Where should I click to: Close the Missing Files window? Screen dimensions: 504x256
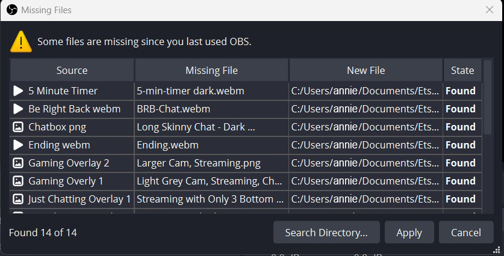pyautogui.click(x=489, y=10)
